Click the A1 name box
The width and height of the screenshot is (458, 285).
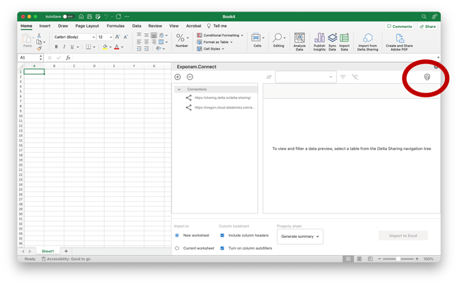tap(30, 58)
